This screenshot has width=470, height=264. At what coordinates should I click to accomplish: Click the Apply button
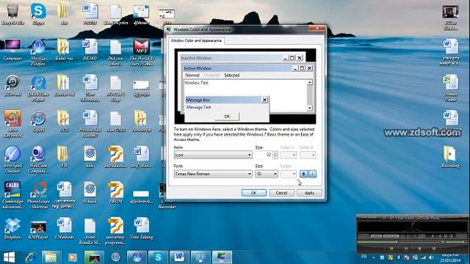(x=309, y=193)
